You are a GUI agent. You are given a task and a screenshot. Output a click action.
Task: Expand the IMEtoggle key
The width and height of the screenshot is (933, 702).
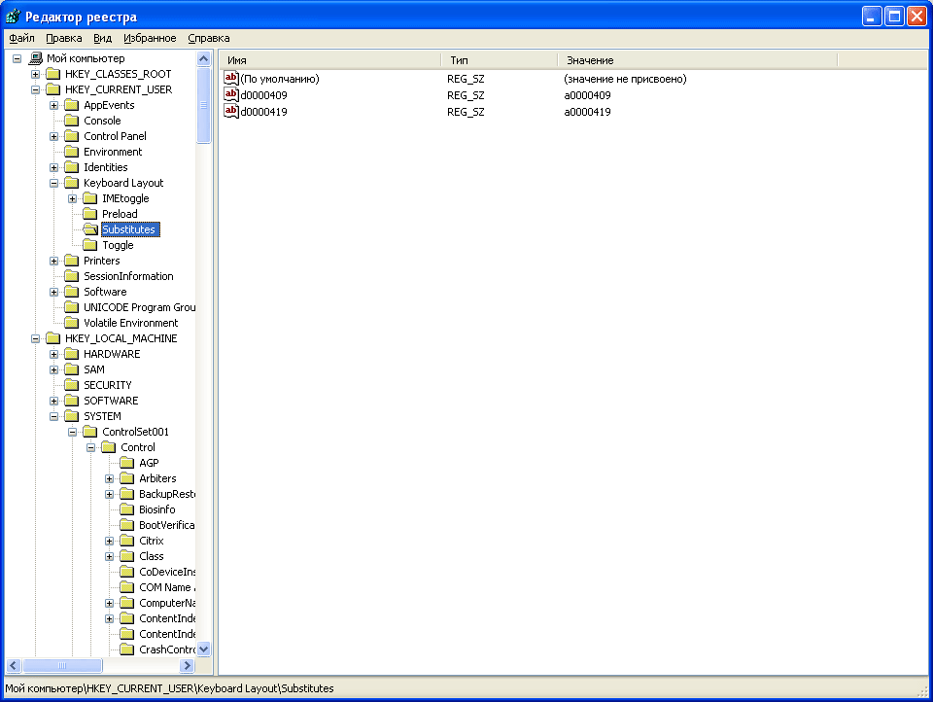point(73,198)
